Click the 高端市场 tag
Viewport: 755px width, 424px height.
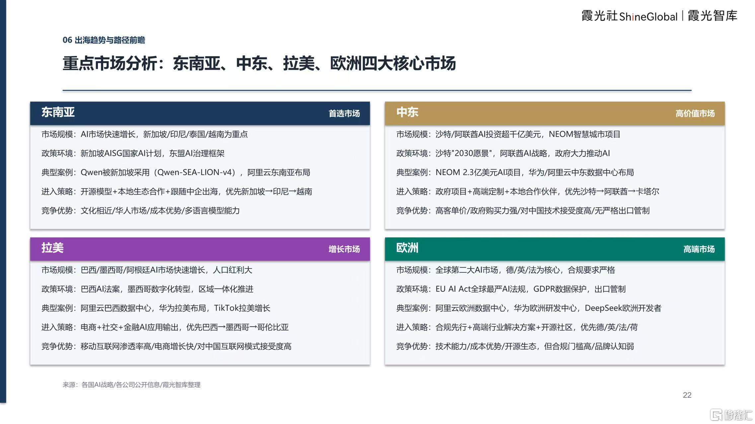pyautogui.click(x=699, y=249)
